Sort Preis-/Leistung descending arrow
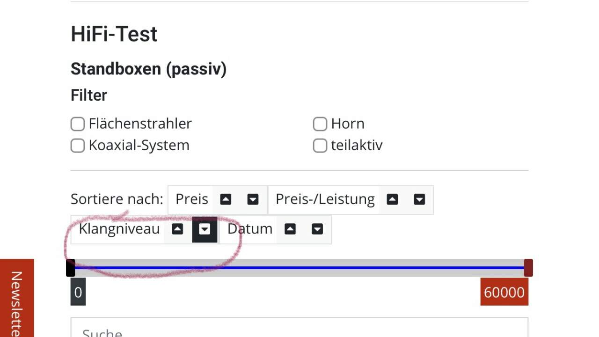This screenshot has width=599, height=337. click(x=419, y=199)
